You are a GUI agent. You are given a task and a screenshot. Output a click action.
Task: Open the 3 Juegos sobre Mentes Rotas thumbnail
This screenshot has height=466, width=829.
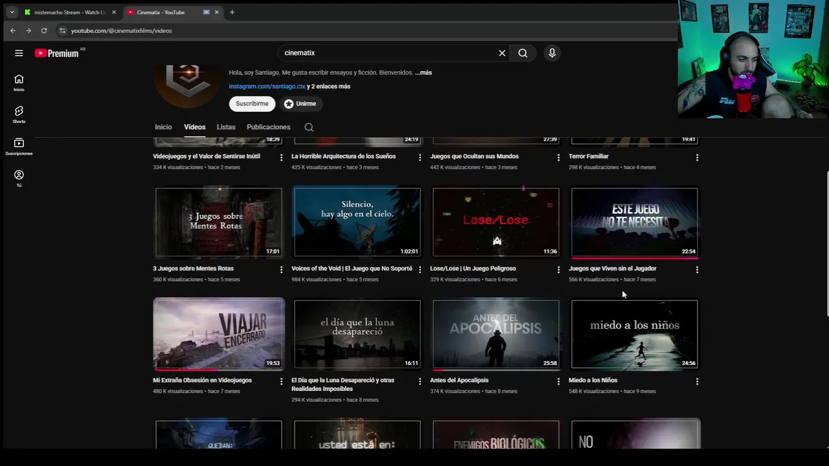[219, 222]
